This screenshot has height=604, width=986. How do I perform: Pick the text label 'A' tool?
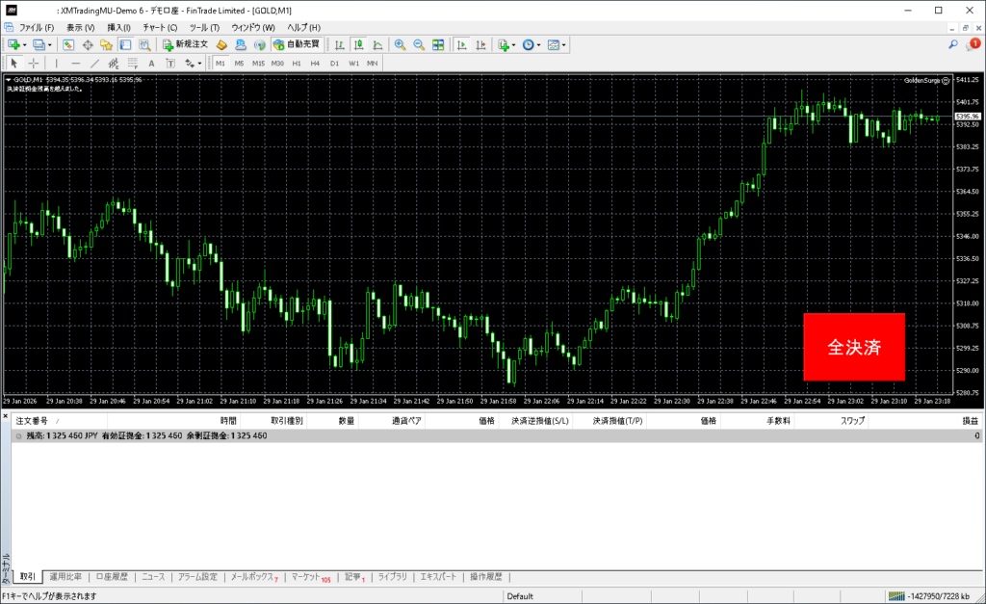151,63
